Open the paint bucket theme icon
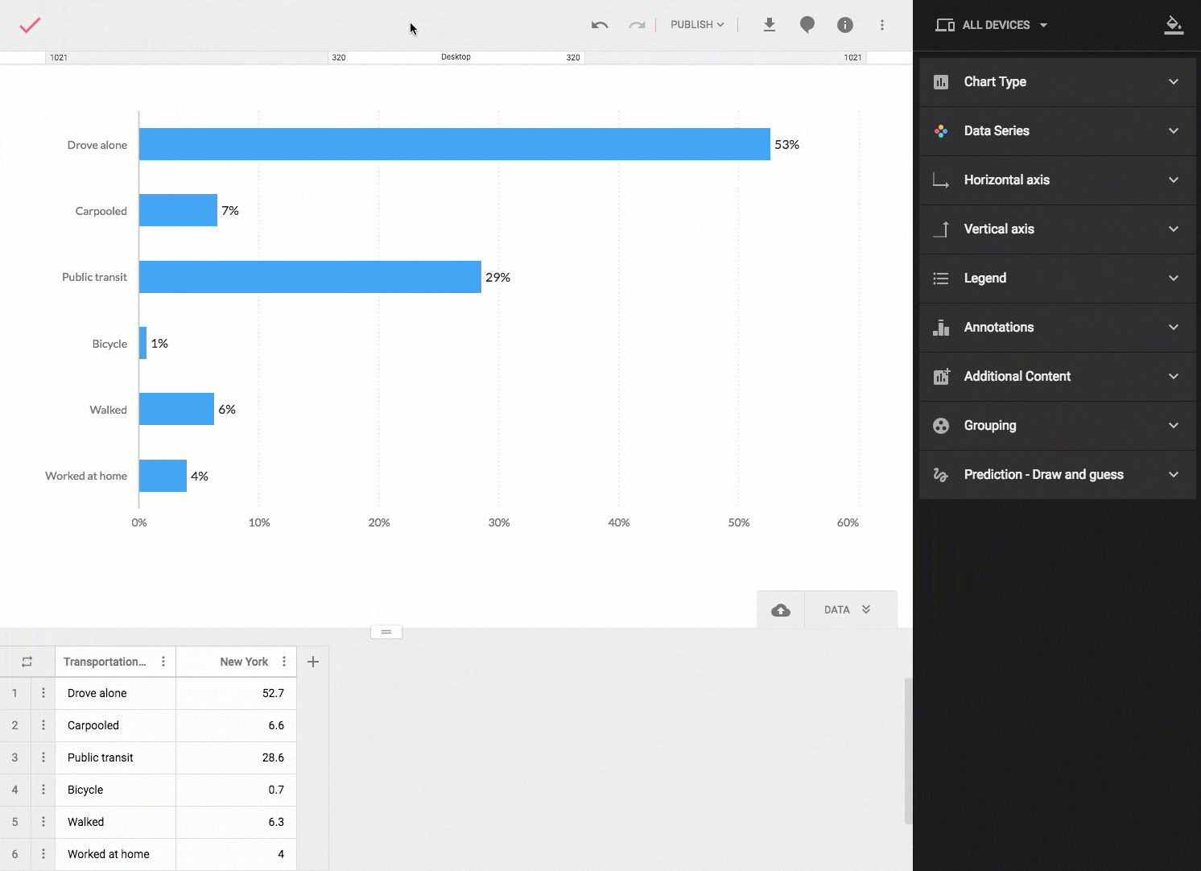Image resolution: width=1201 pixels, height=871 pixels. point(1174,25)
